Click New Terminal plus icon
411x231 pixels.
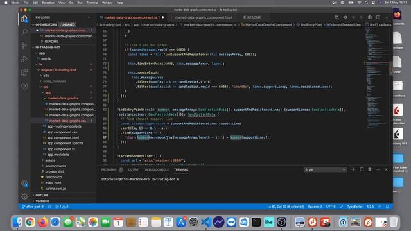click(353, 169)
